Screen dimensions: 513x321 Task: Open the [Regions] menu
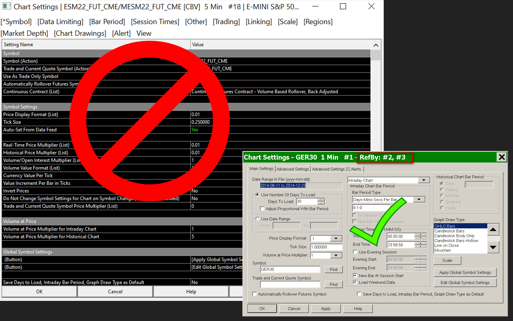pos(318,22)
